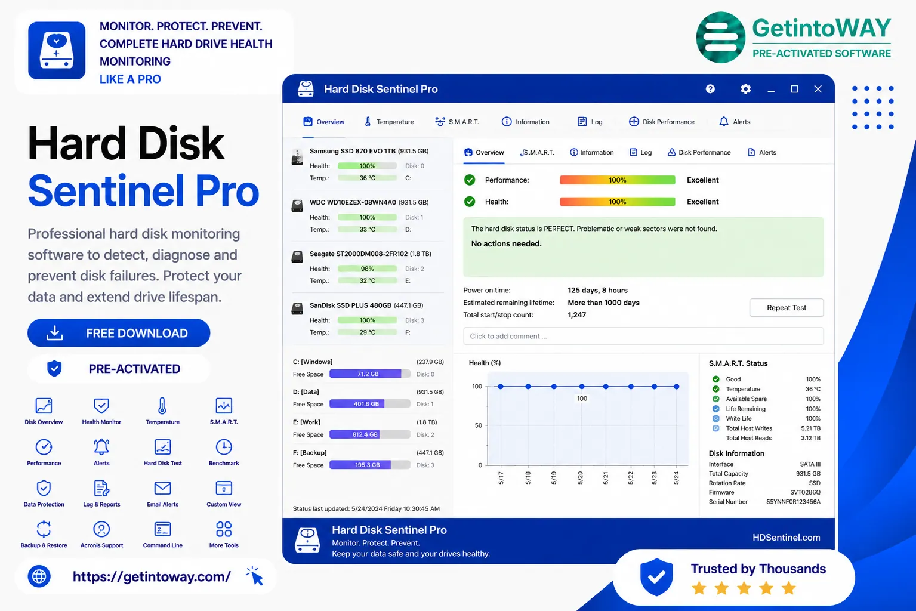Open settings with the gear icon
Screen dimensions: 916x611
(745, 89)
